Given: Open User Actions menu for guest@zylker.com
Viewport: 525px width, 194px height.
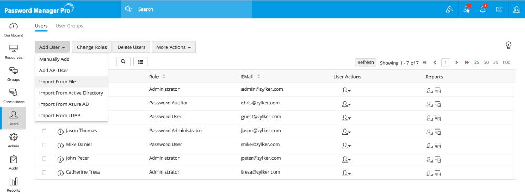Looking at the screenshot, I should pyautogui.click(x=346, y=118).
